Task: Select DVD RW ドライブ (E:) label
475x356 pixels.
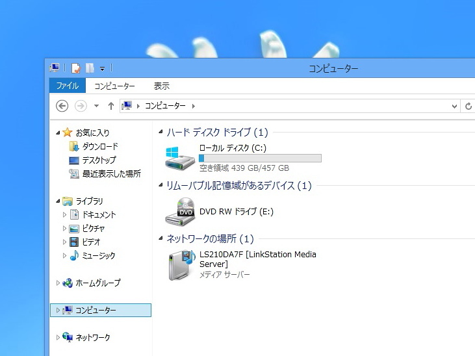Action: point(237,212)
